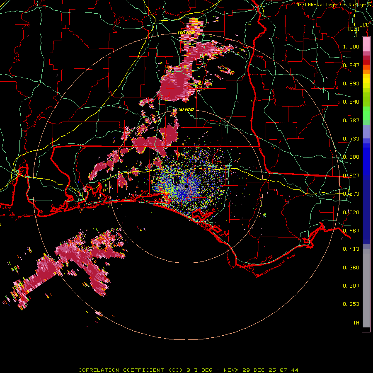Select the 0.733 scale value
The image size is (373, 373).
tap(351, 139)
